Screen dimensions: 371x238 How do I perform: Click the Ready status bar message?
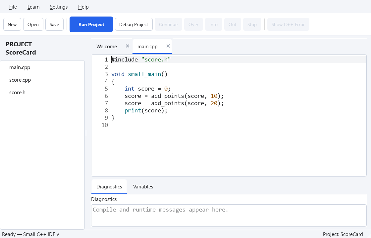pyautogui.click(x=30, y=234)
